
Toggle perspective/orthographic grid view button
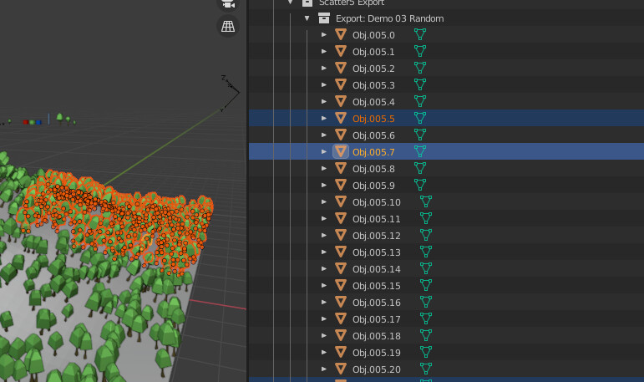coord(228,26)
